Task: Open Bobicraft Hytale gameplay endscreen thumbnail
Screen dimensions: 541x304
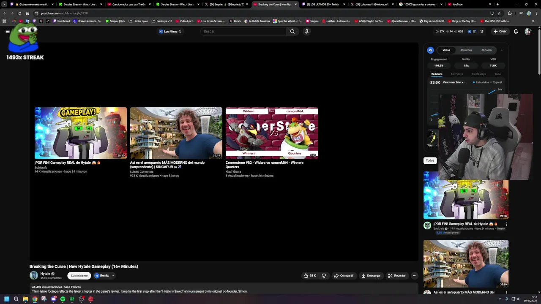Action: [81, 133]
